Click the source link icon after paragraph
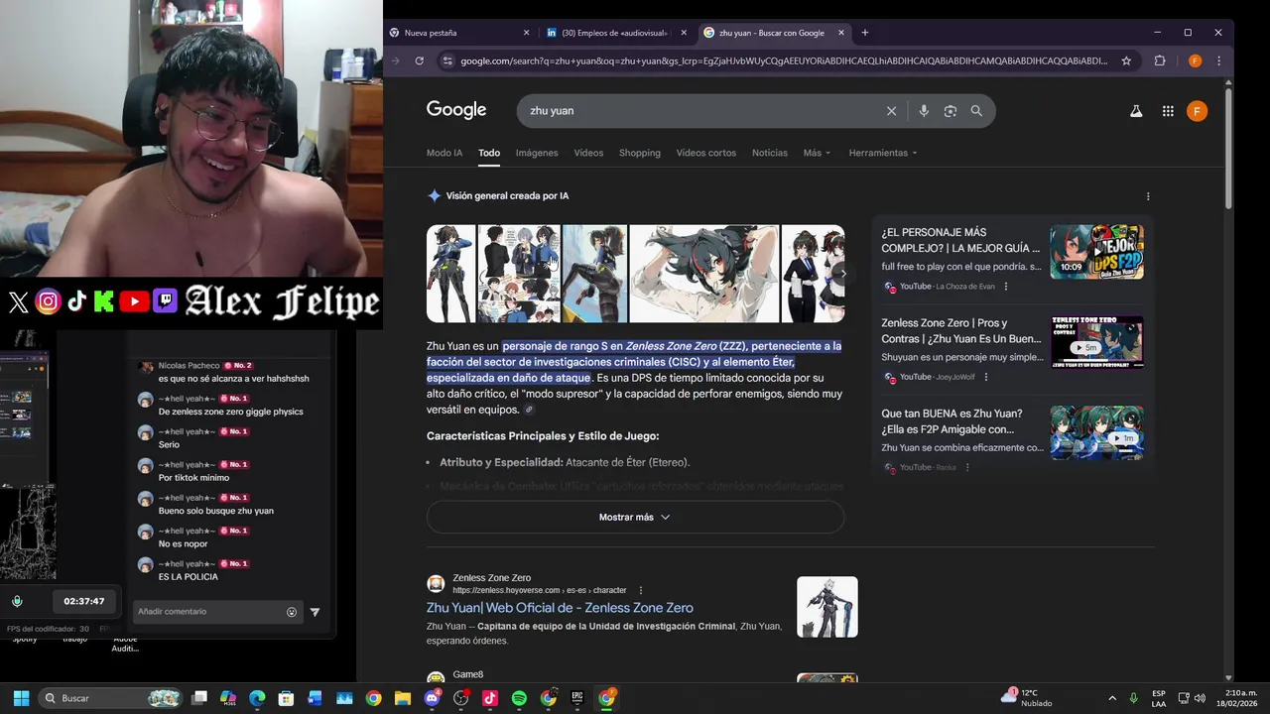 click(x=529, y=410)
